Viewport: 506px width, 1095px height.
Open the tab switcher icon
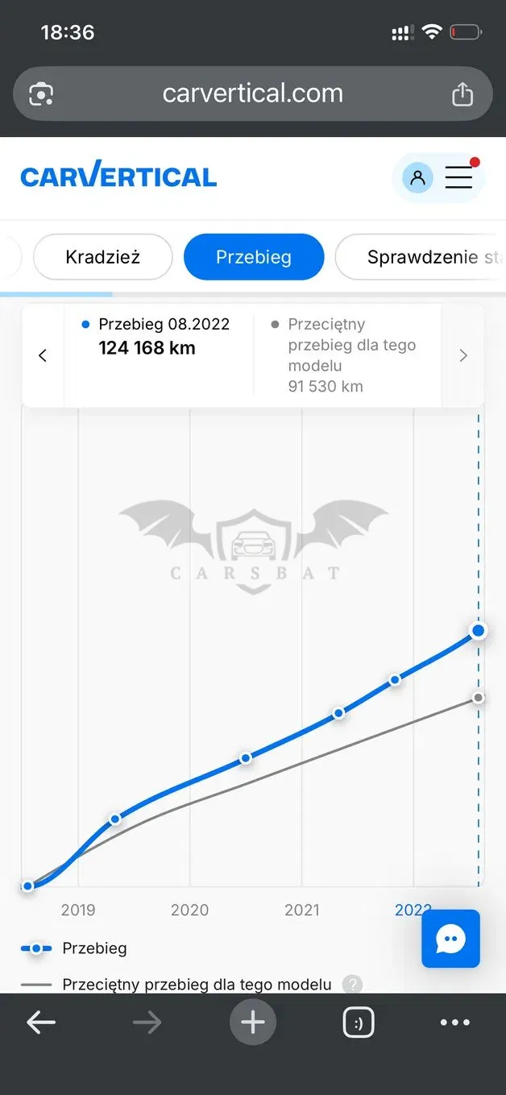(359, 1023)
